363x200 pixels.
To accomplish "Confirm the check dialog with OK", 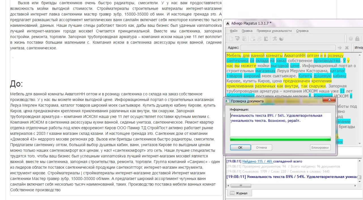I will pos(240,147).
